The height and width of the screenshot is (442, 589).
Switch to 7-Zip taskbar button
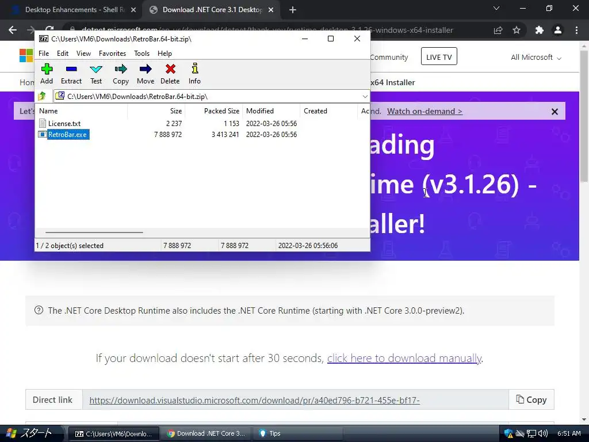tap(114, 433)
